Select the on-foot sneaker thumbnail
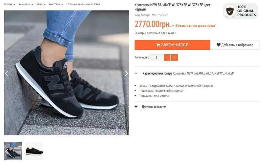 tap(13, 151)
